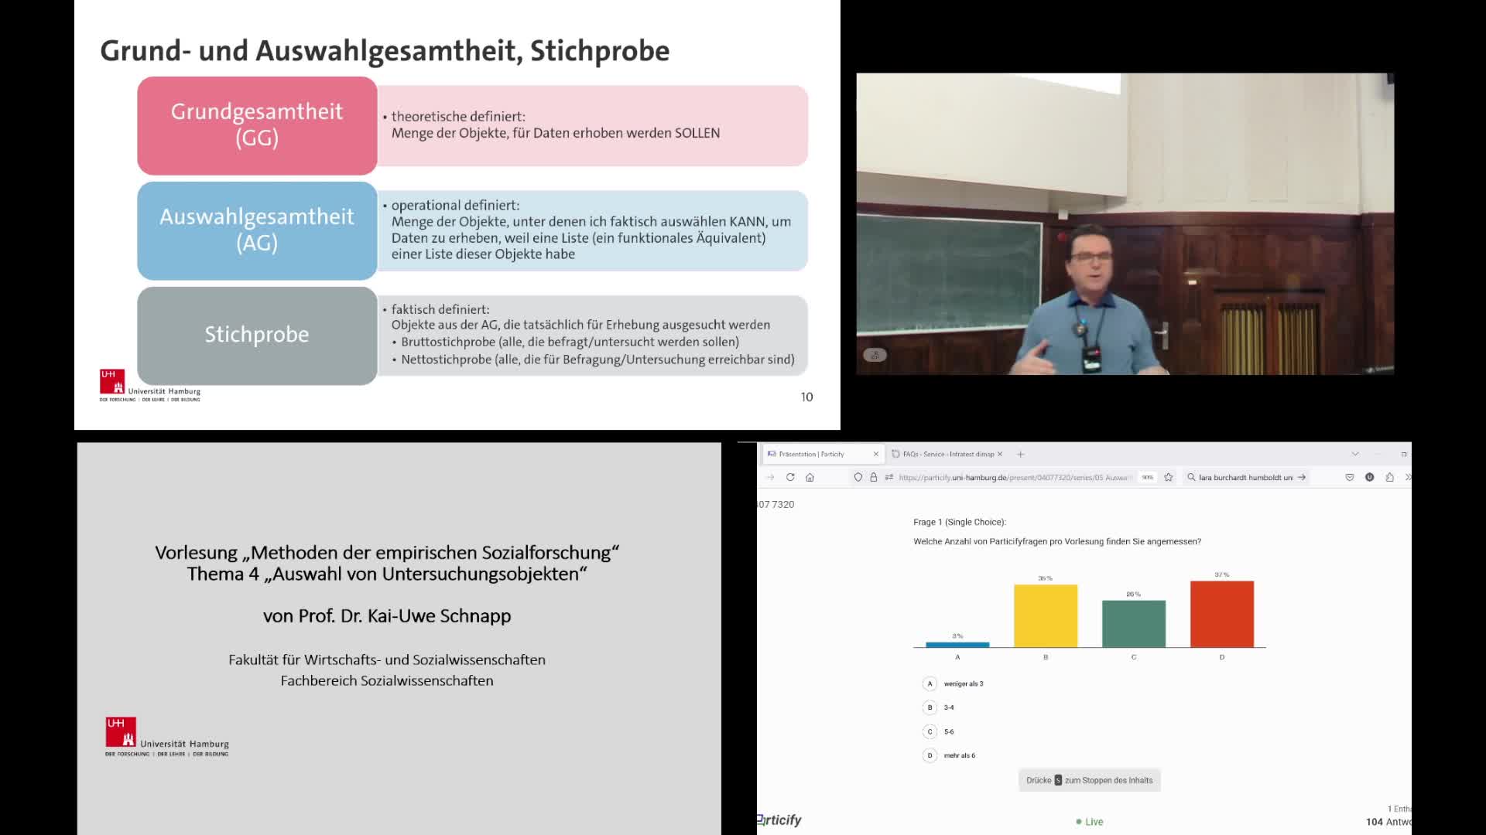Click the Live status indicator

point(1089,822)
